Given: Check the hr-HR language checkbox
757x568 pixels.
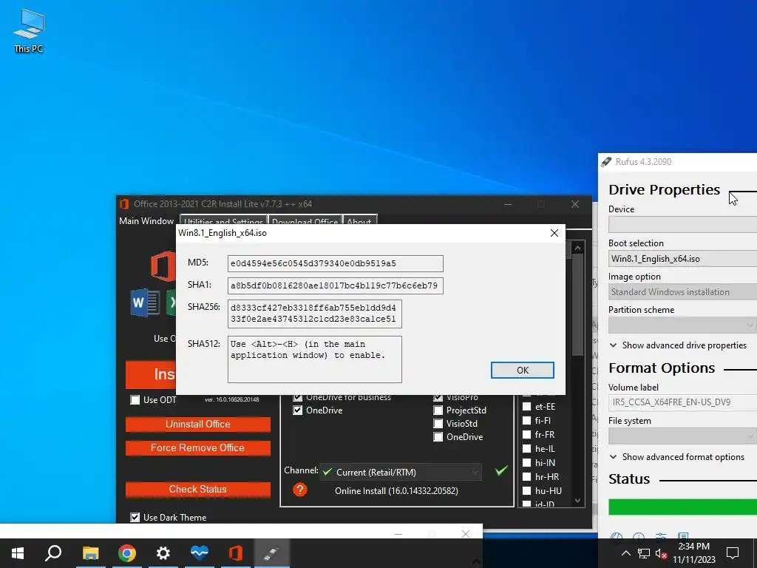Looking at the screenshot, I should pos(526,477).
